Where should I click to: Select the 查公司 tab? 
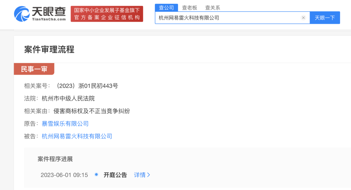click(x=166, y=8)
